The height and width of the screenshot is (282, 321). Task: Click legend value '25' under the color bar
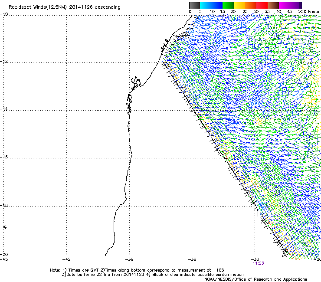[x=245, y=12]
